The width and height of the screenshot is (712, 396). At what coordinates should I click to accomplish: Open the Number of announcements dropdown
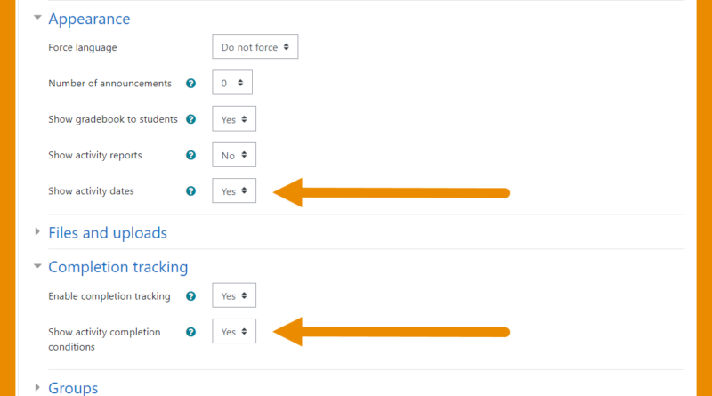pos(232,82)
